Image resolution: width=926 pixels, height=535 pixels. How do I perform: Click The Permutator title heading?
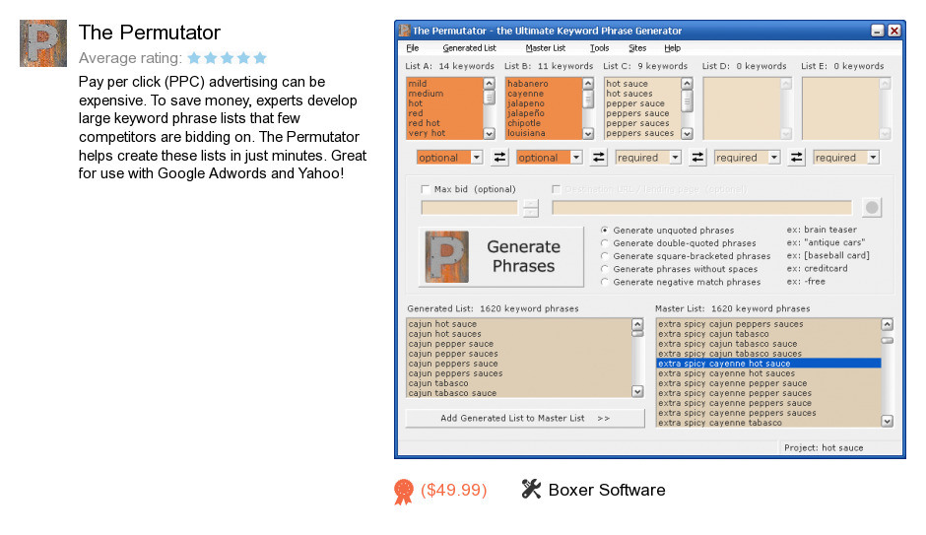[150, 33]
